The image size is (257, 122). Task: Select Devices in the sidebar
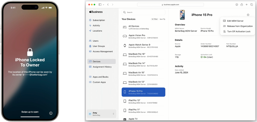(101, 61)
